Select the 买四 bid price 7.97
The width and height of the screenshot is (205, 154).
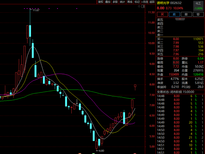(x=176, y=50)
